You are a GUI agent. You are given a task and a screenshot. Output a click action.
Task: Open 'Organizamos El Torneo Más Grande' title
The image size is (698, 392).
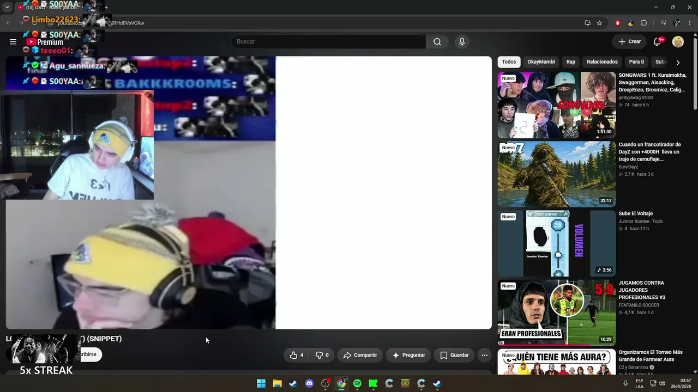click(x=651, y=356)
